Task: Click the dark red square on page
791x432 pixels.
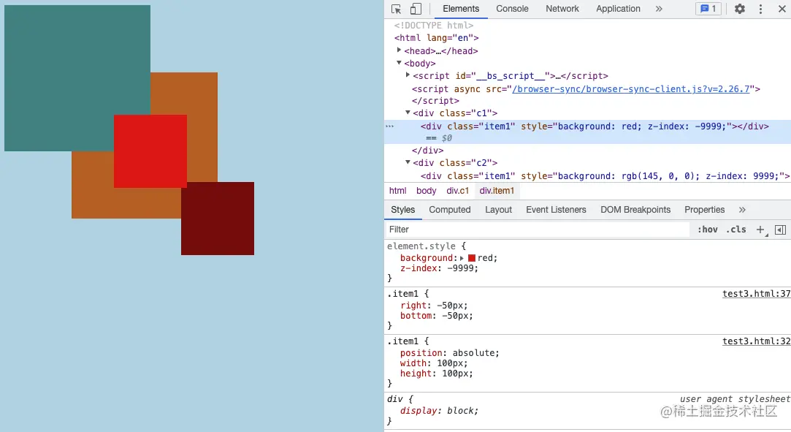Action: [218, 218]
